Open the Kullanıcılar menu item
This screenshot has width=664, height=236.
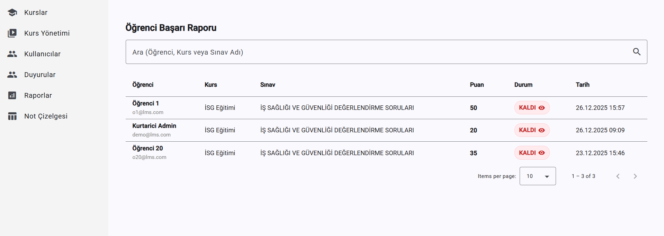(x=42, y=54)
